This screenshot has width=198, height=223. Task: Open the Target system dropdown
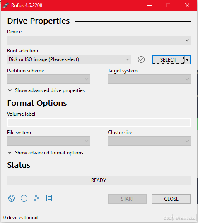(149, 79)
